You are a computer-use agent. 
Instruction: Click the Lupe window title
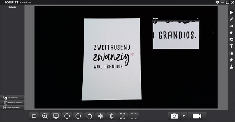click(x=155, y=18)
